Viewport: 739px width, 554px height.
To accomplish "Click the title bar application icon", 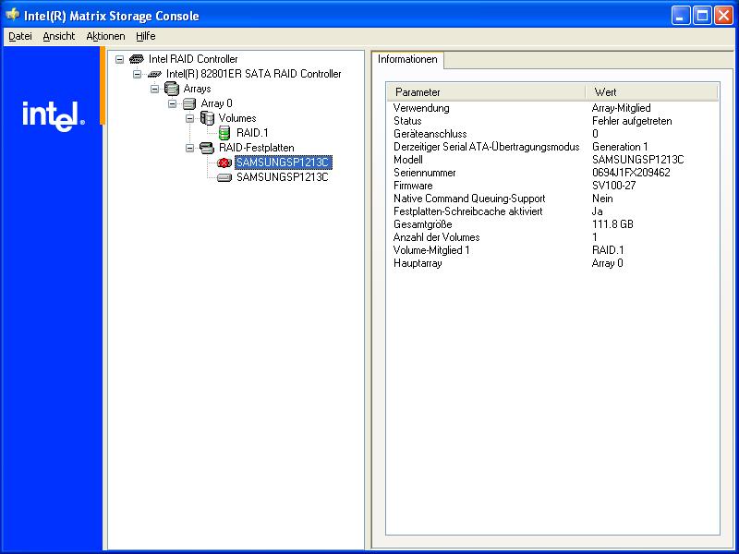I will click(12, 15).
